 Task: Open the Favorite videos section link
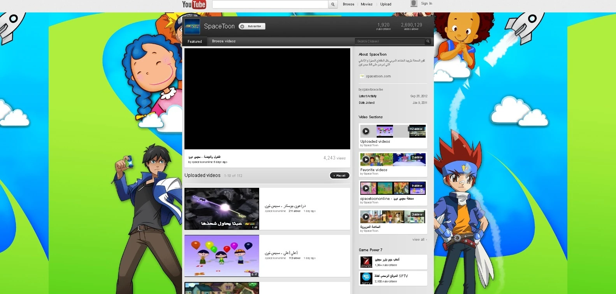[374, 170]
